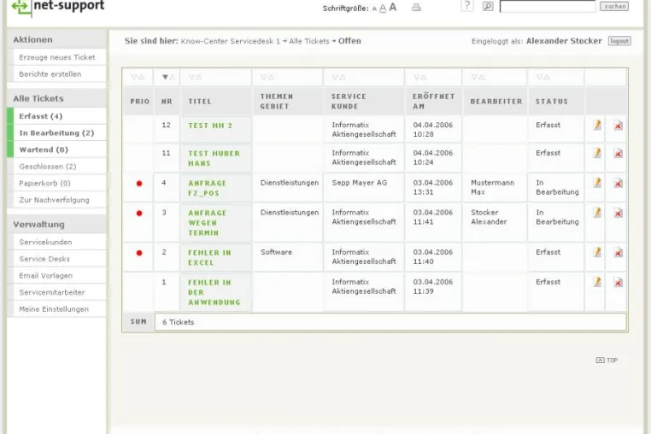The image size is (651, 434).
Task: Delete ticket 11 via red X icon
Action: click(619, 154)
